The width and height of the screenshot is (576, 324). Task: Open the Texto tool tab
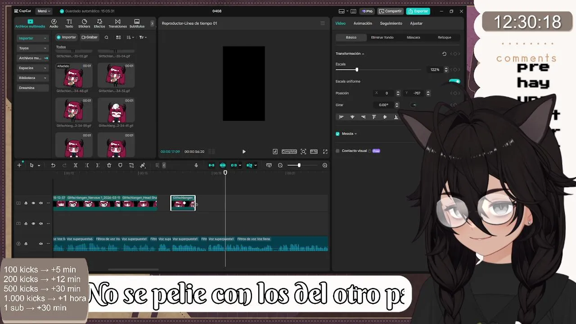[69, 23]
